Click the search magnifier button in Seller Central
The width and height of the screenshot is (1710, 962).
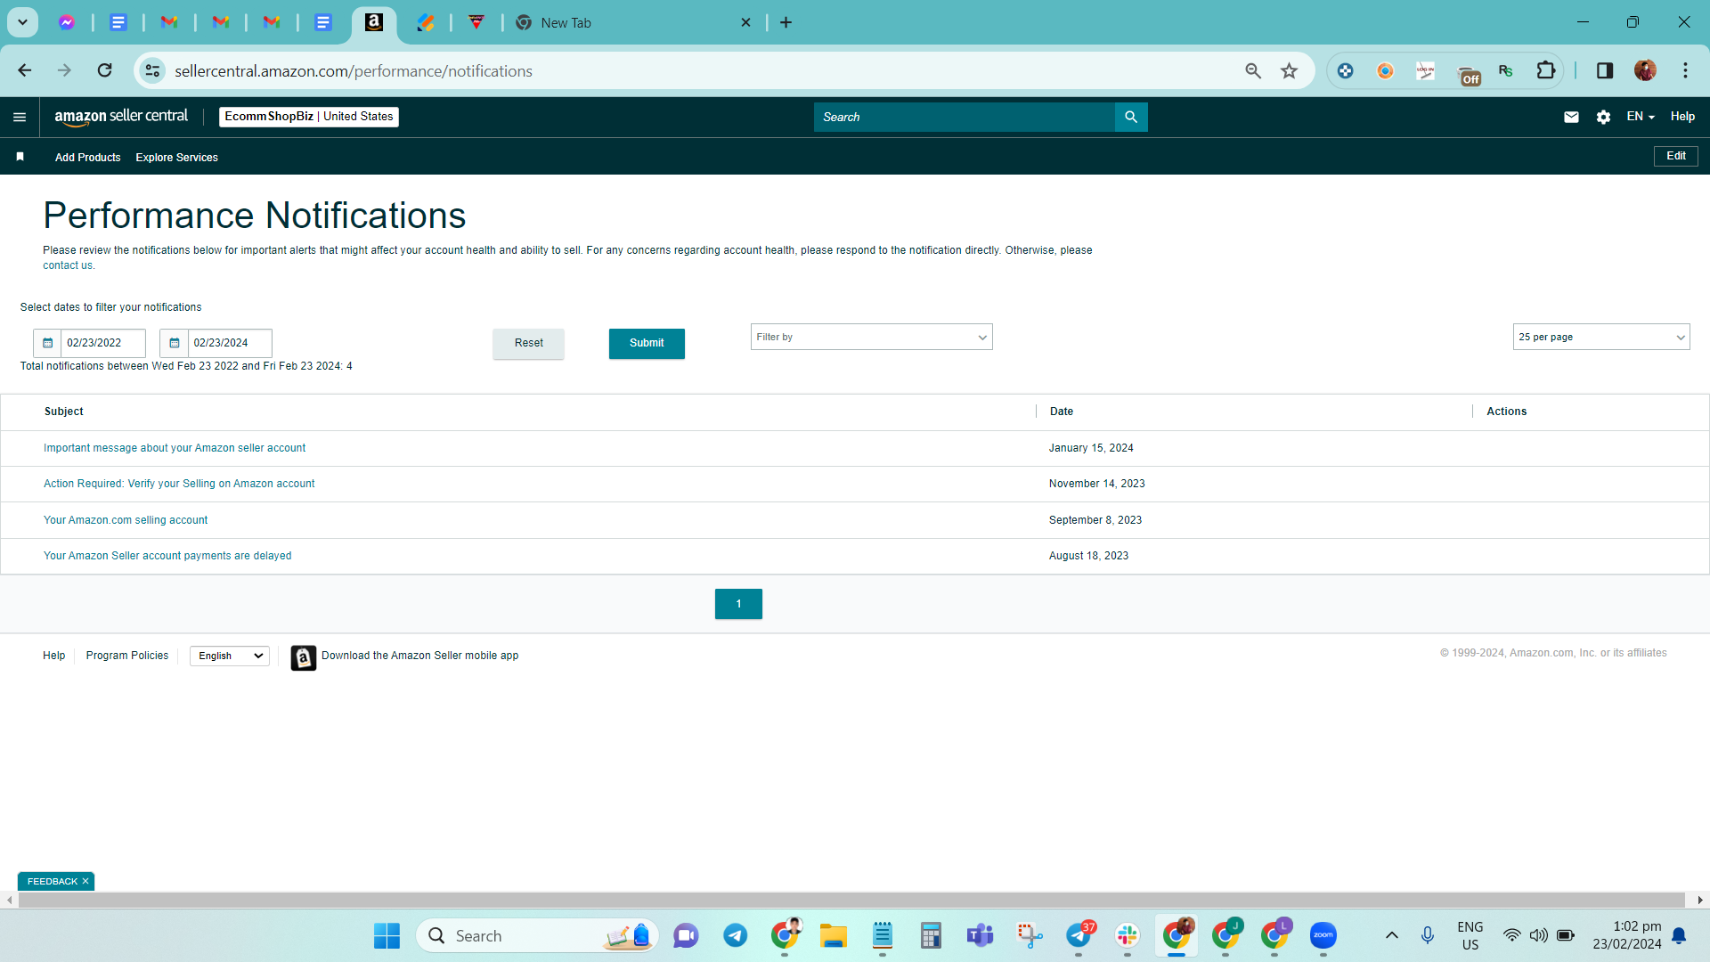[x=1131, y=117]
